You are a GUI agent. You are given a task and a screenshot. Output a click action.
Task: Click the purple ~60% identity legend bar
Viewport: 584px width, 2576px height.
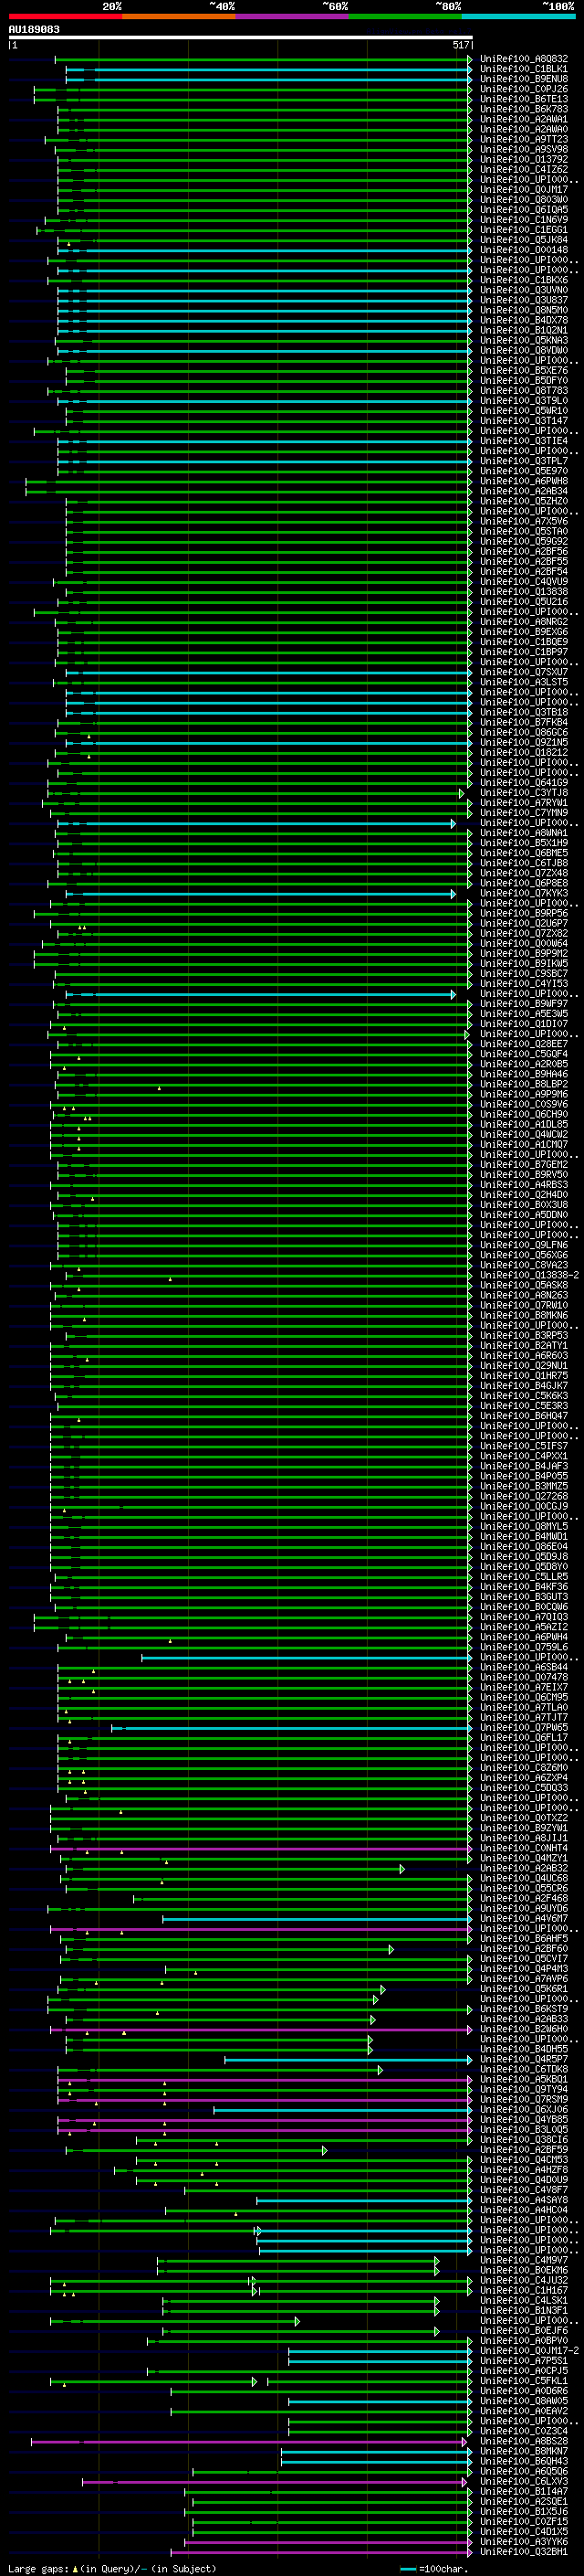tap(293, 16)
